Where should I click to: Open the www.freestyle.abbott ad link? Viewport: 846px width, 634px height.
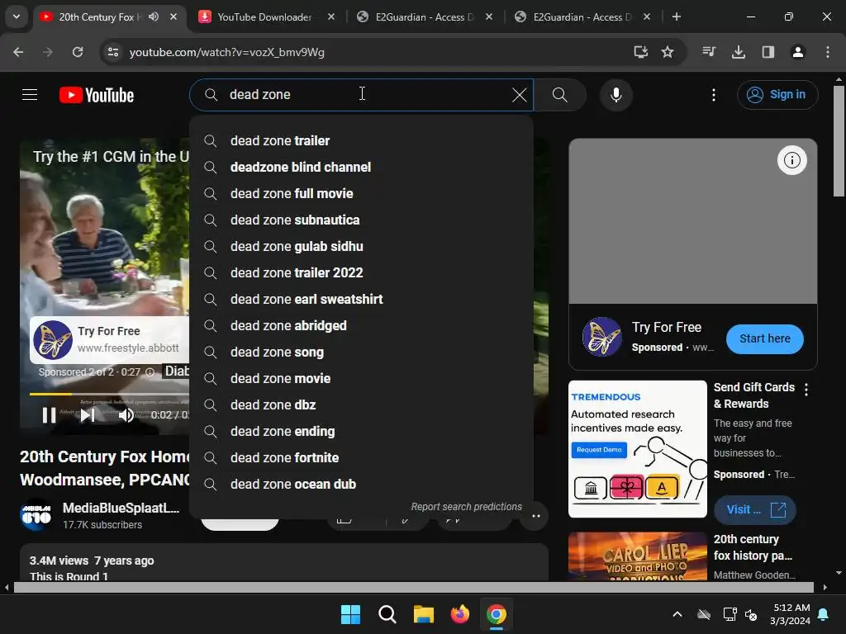click(x=128, y=348)
